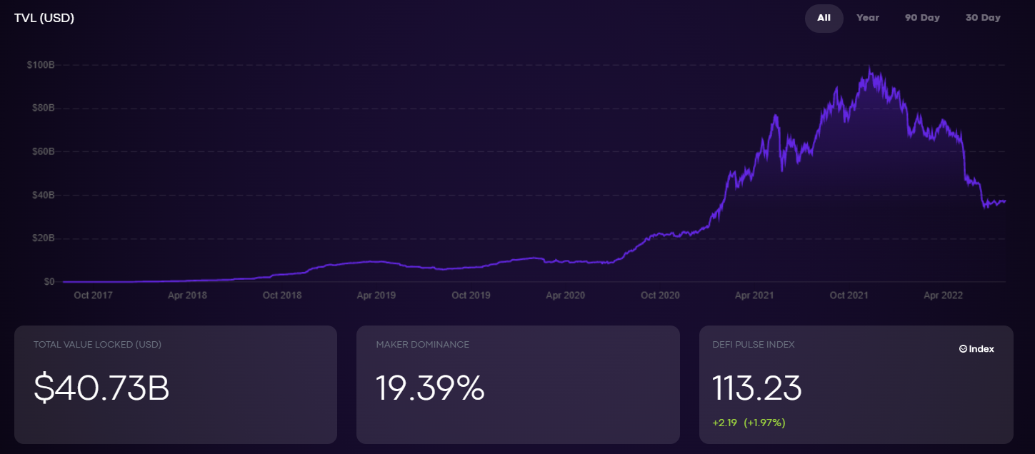Switch chart to 90 Day view
Viewport: 1035px width, 454px height.
click(922, 18)
